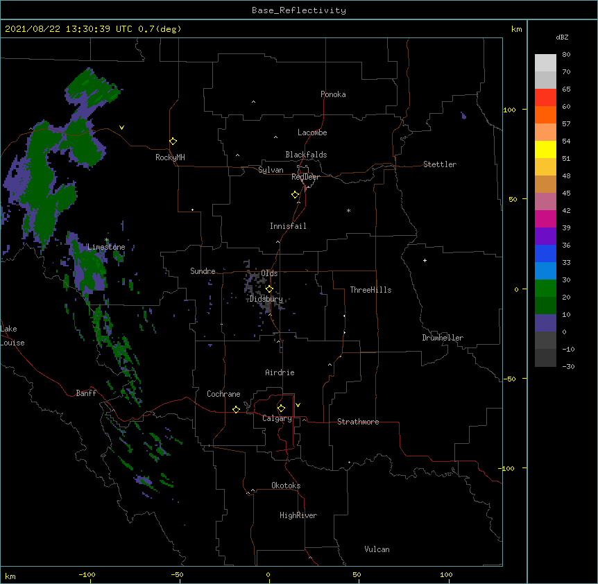This screenshot has height=584, width=598.
Task: Click the Lake Louise label
Action: point(12,336)
